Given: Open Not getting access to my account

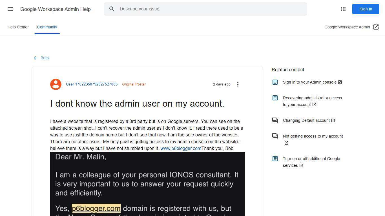Looking at the screenshot, I should click(x=313, y=136).
